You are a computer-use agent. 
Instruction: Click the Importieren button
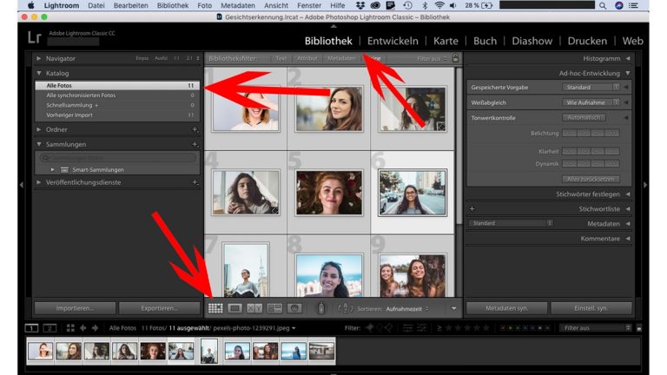pos(75,308)
